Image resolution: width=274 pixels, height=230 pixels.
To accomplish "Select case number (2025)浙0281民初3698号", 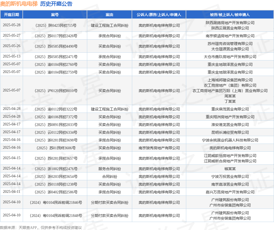I will (56, 140).
